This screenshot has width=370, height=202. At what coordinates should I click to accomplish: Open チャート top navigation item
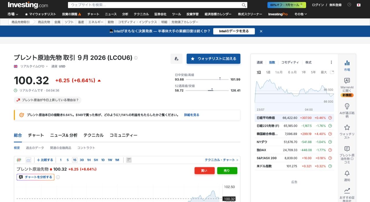93,14
